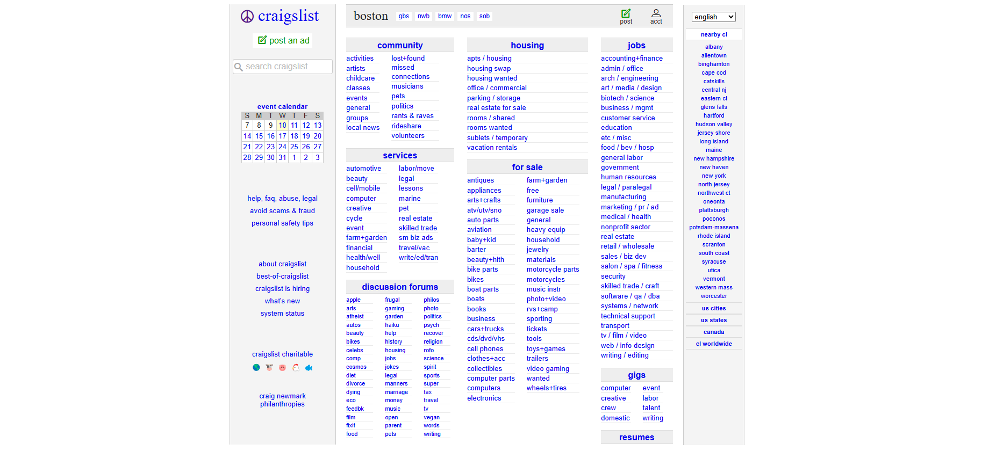
Task: Click the post icon in top bar
Action: [626, 13]
